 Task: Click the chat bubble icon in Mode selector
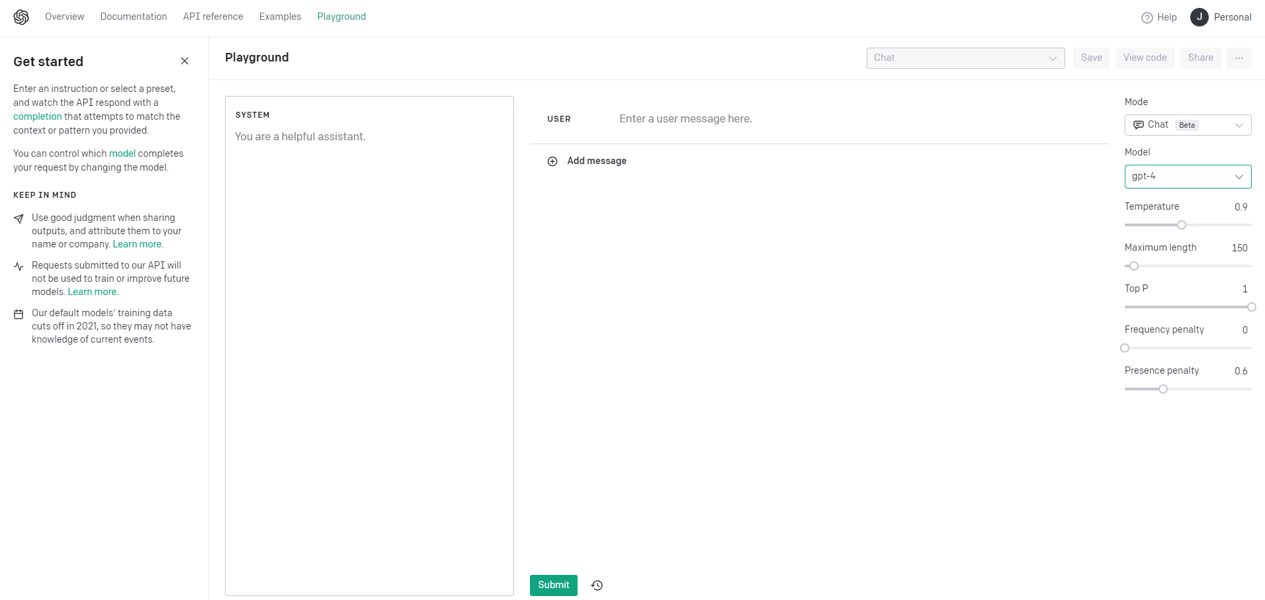pos(1139,124)
